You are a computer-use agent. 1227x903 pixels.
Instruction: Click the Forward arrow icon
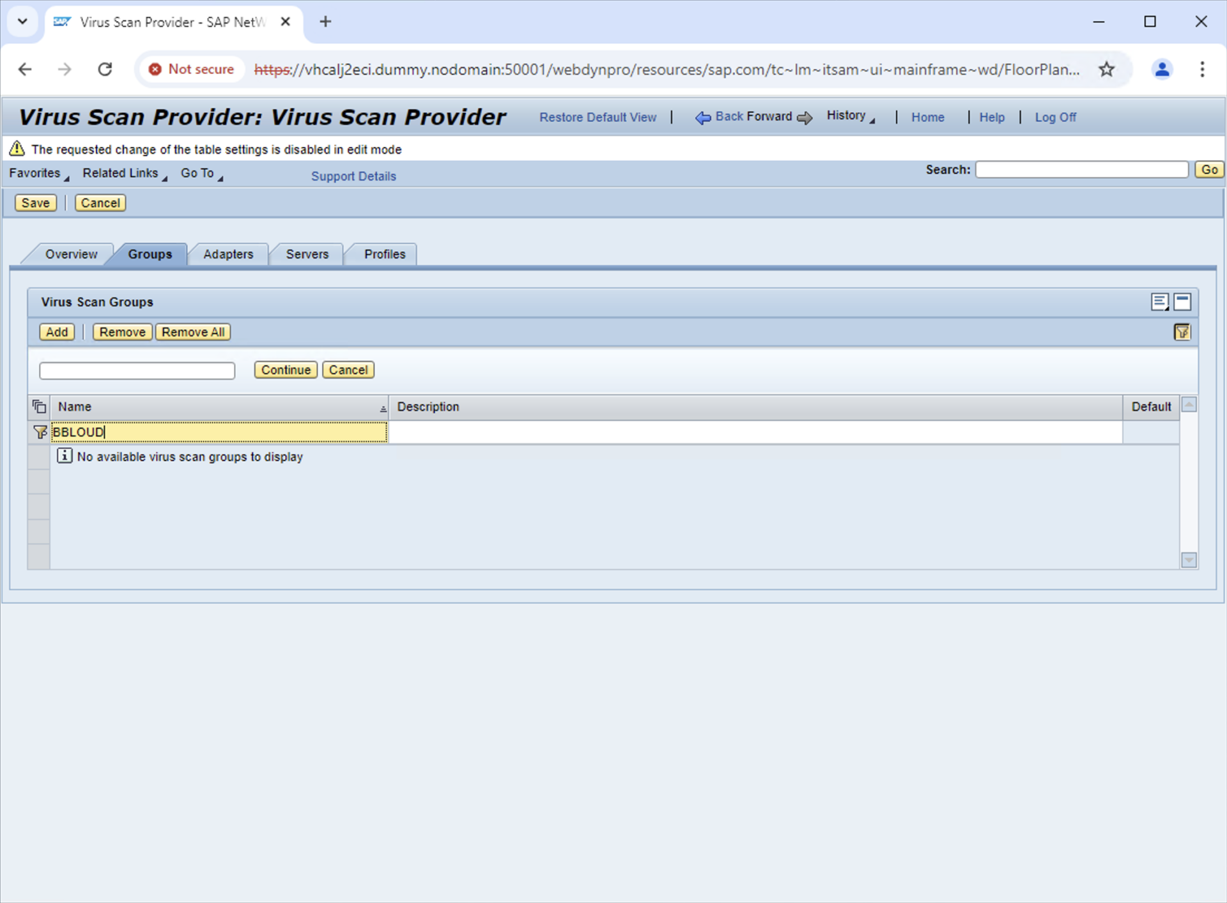[x=805, y=118]
